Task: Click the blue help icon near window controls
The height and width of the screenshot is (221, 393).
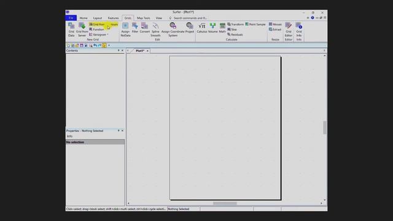Action: 313,18
